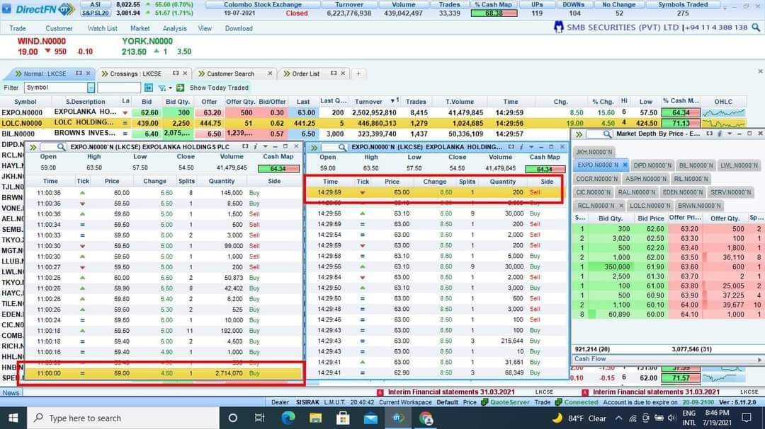Select DIPD.N0000'N tab in Market Depth
765x429 pixels.
coord(652,165)
